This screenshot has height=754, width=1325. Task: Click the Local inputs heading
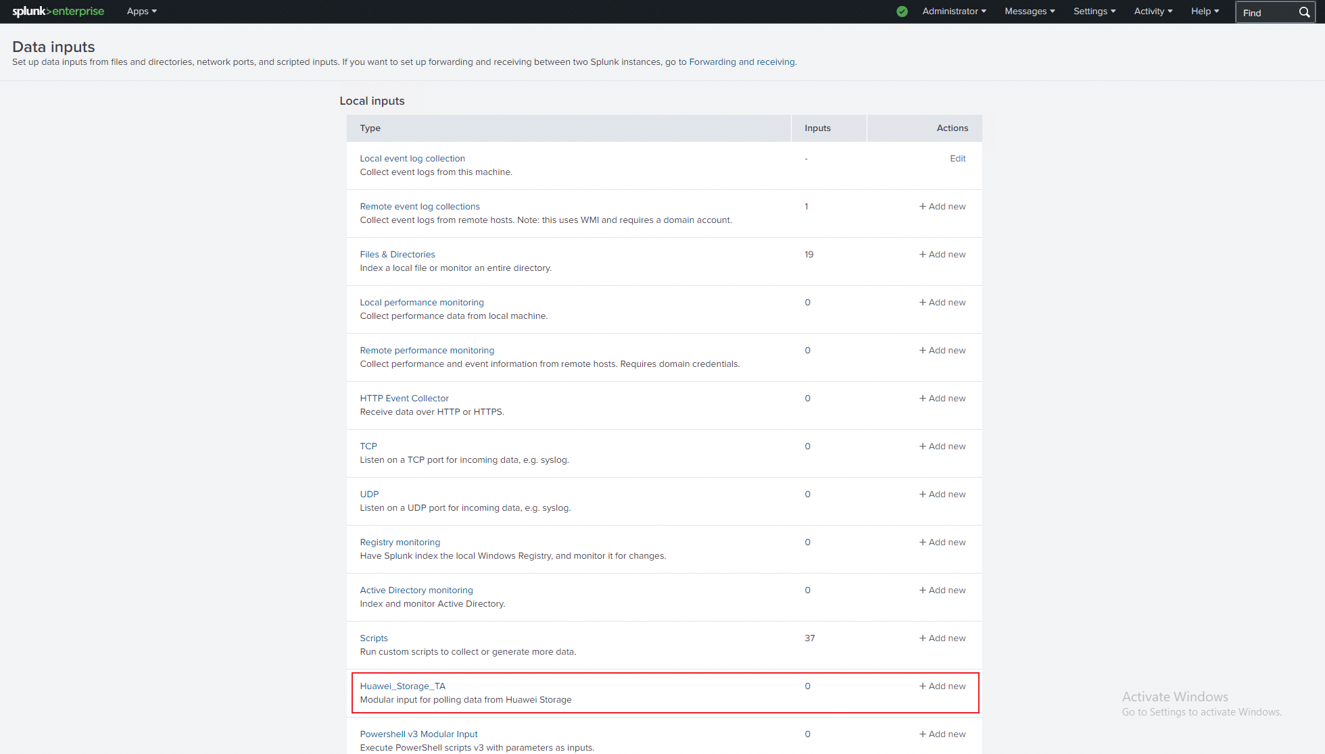[372, 101]
